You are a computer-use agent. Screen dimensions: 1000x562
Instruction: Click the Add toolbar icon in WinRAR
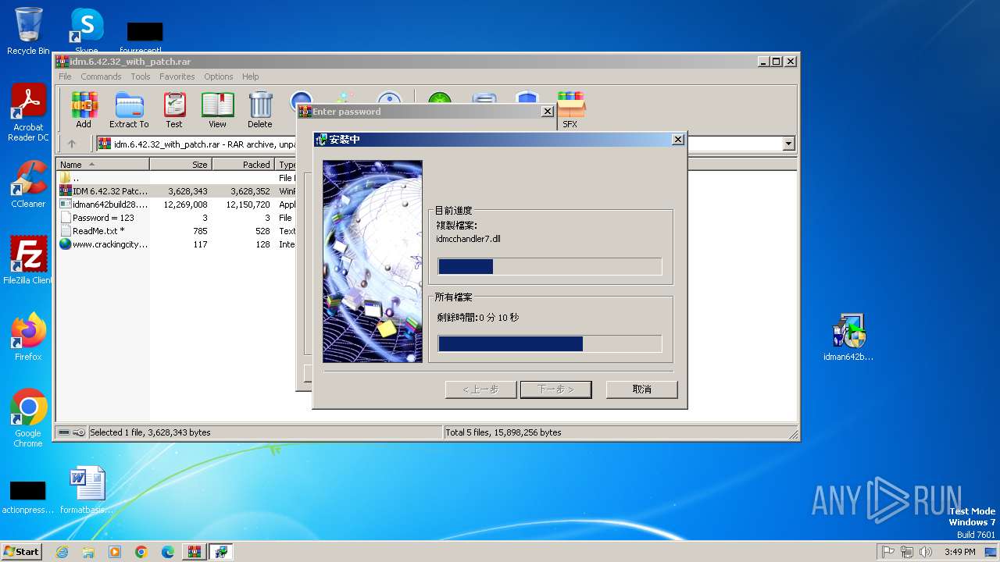pyautogui.click(x=84, y=110)
